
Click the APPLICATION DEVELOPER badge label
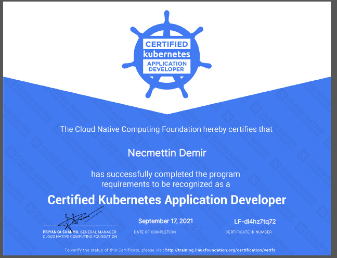[167, 66]
